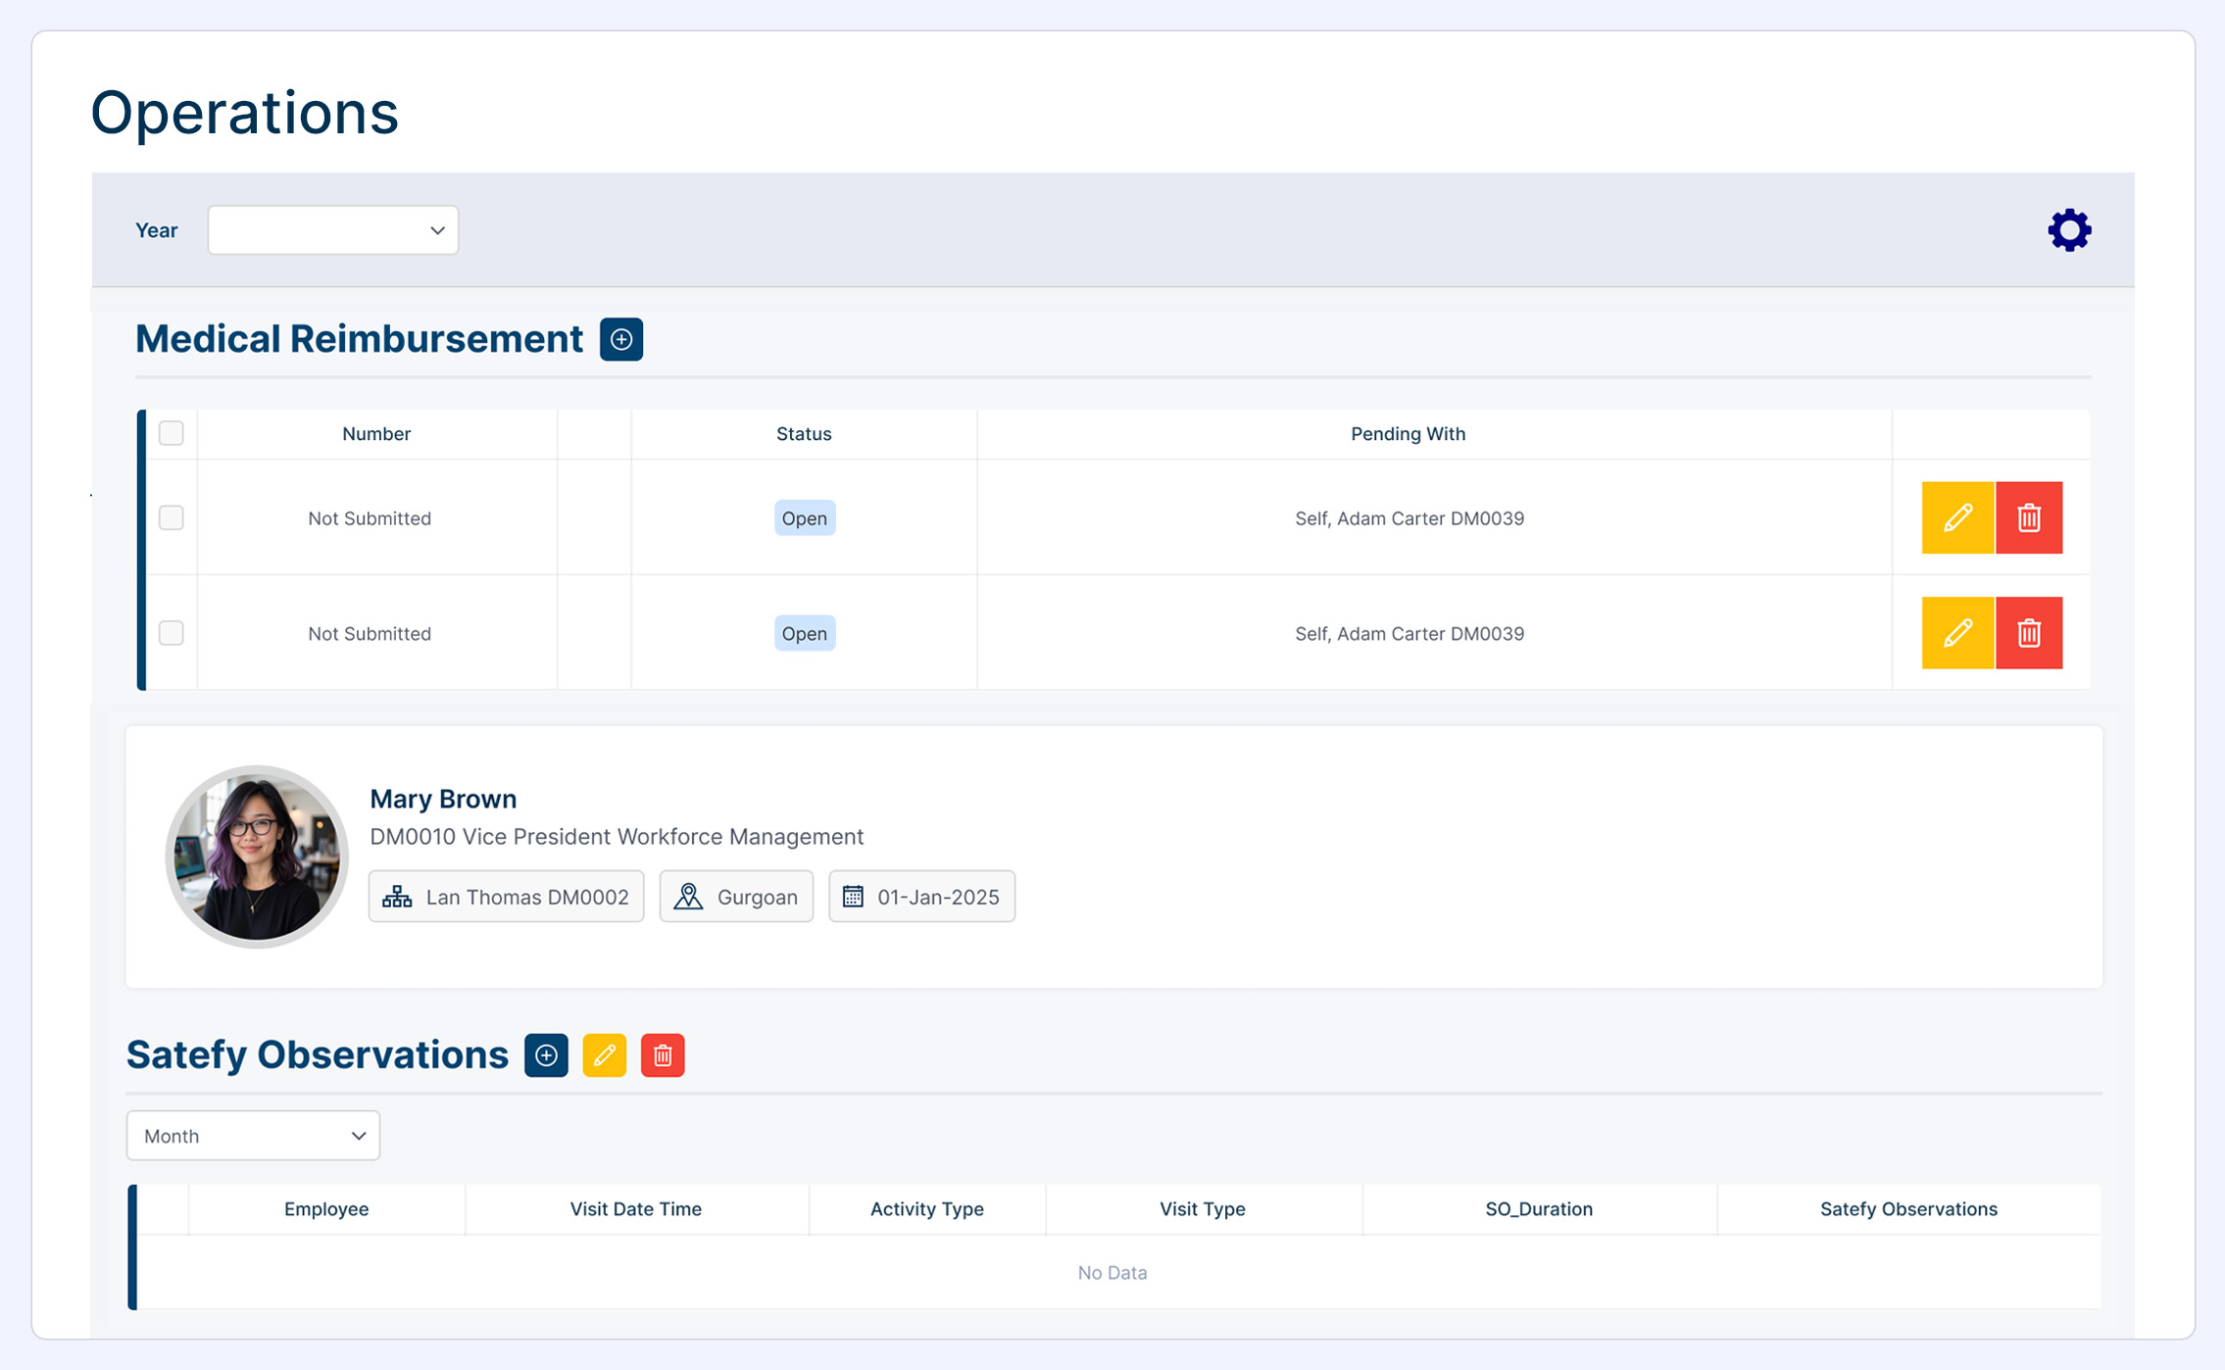
Task: Click the Pending With column header
Action: 1408,434
